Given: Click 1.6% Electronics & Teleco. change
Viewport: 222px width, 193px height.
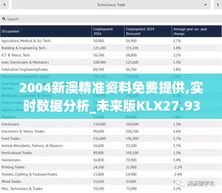Looking at the screenshot, I should tap(177, 131).
